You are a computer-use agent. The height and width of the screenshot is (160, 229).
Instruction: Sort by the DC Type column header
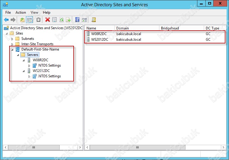coord(215,28)
